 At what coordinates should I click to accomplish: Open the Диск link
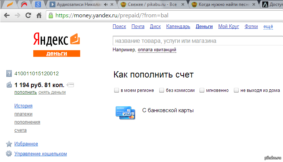coord(155,27)
